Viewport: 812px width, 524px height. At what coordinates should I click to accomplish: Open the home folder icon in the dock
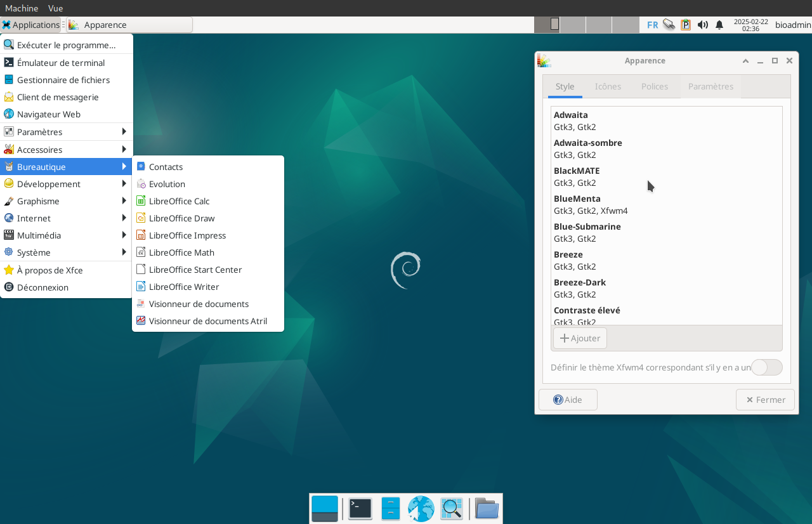pyautogui.click(x=487, y=509)
